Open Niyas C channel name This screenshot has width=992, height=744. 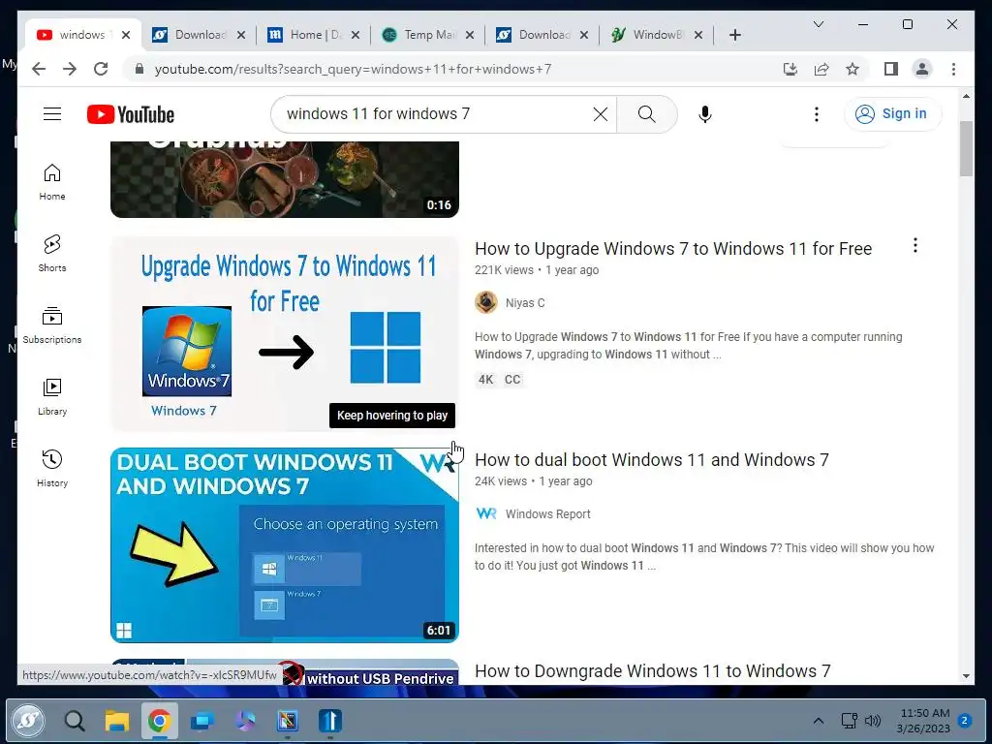pos(524,303)
